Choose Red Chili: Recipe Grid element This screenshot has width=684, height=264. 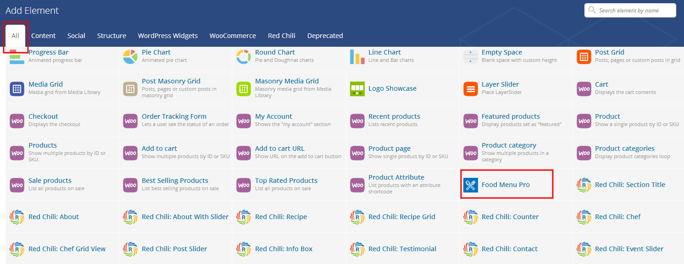[402, 217]
